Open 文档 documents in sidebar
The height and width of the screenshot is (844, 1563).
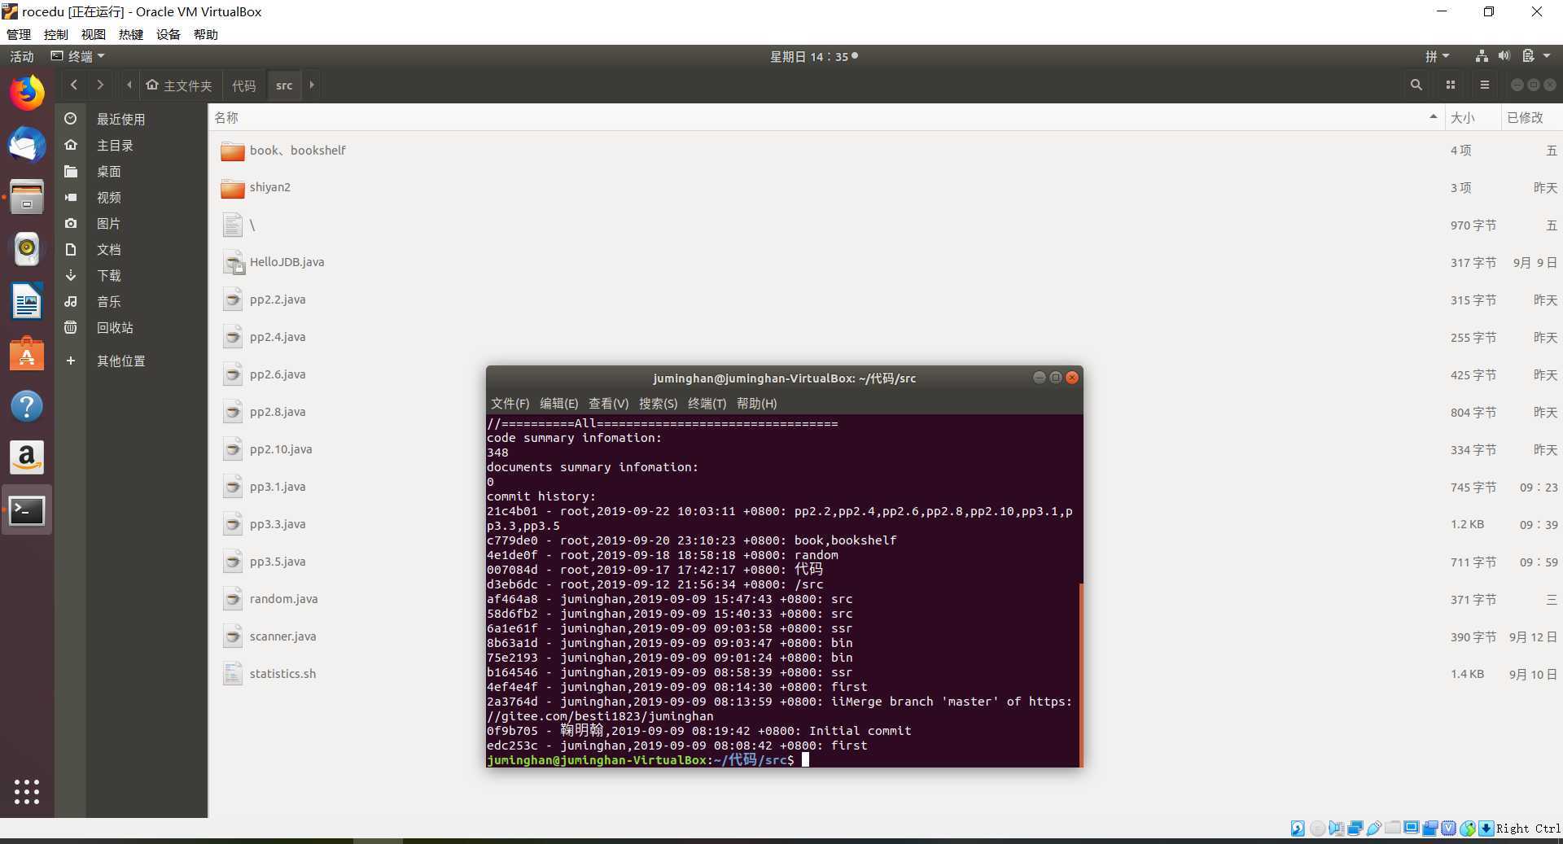coord(108,249)
